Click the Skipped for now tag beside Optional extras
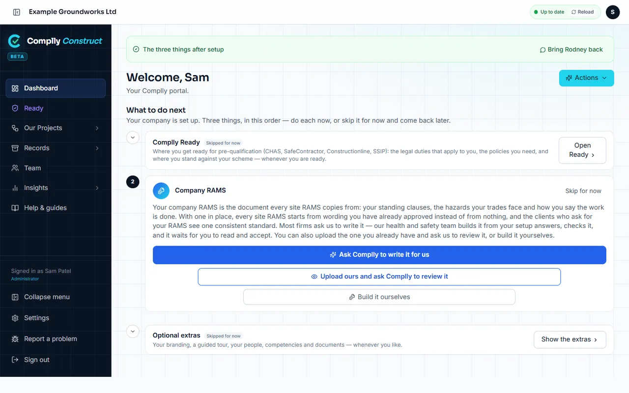This screenshot has width=629, height=393. click(x=224, y=336)
